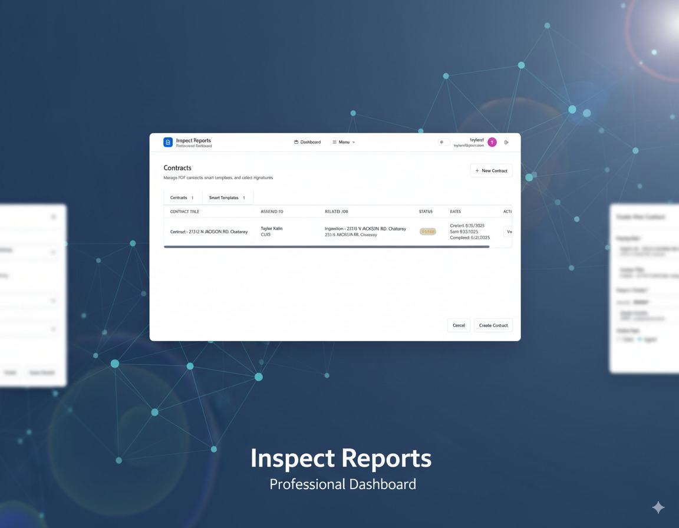Image resolution: width=679 pixels, height=528 pixels.
Task: Click the Create Contract button
Action: 493,325
